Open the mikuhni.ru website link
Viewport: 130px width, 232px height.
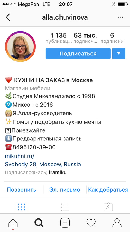pyautogui.click(x=19, y=156)
